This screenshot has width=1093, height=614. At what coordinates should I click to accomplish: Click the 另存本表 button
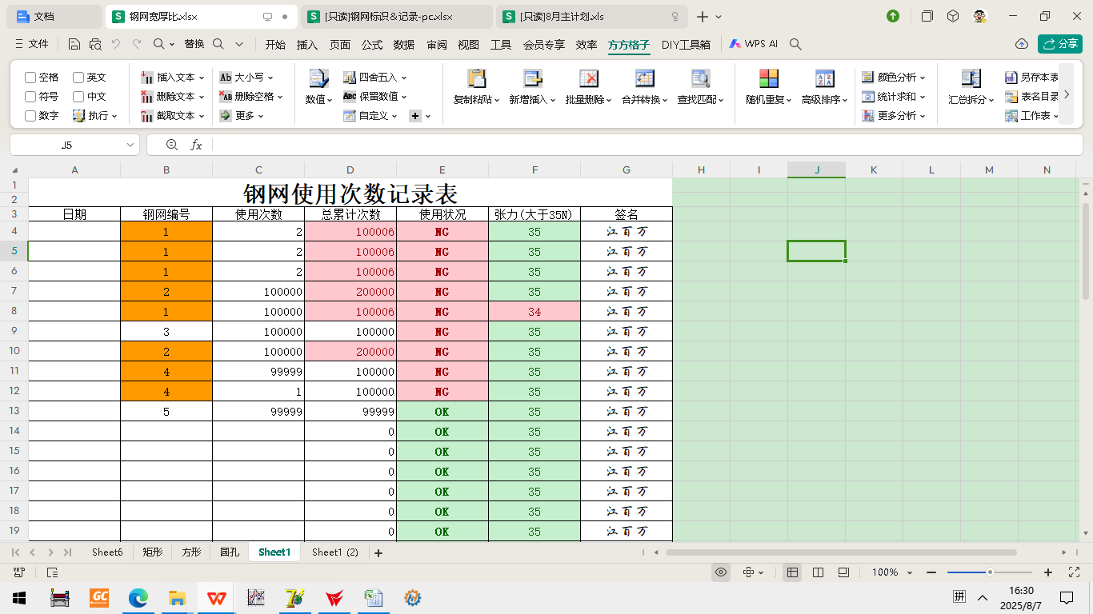point(1031,78)
